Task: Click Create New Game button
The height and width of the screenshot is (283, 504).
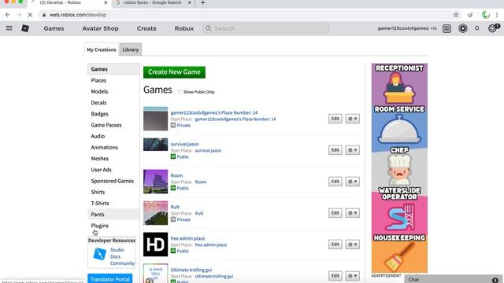Action: click(174, 72)
